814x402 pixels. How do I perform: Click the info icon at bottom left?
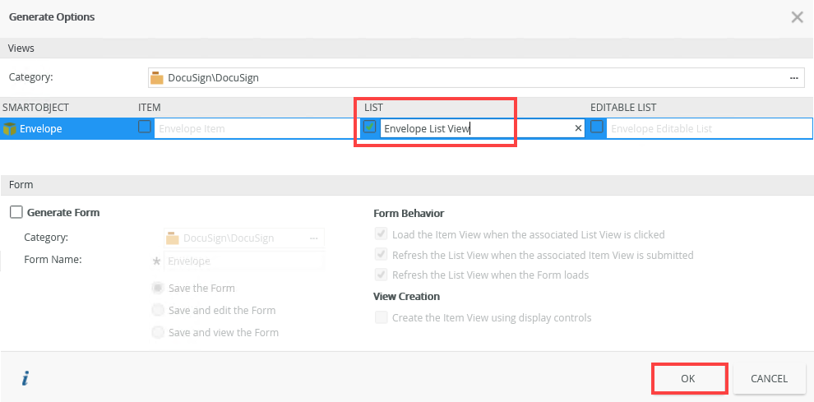(x=25, y=378)
